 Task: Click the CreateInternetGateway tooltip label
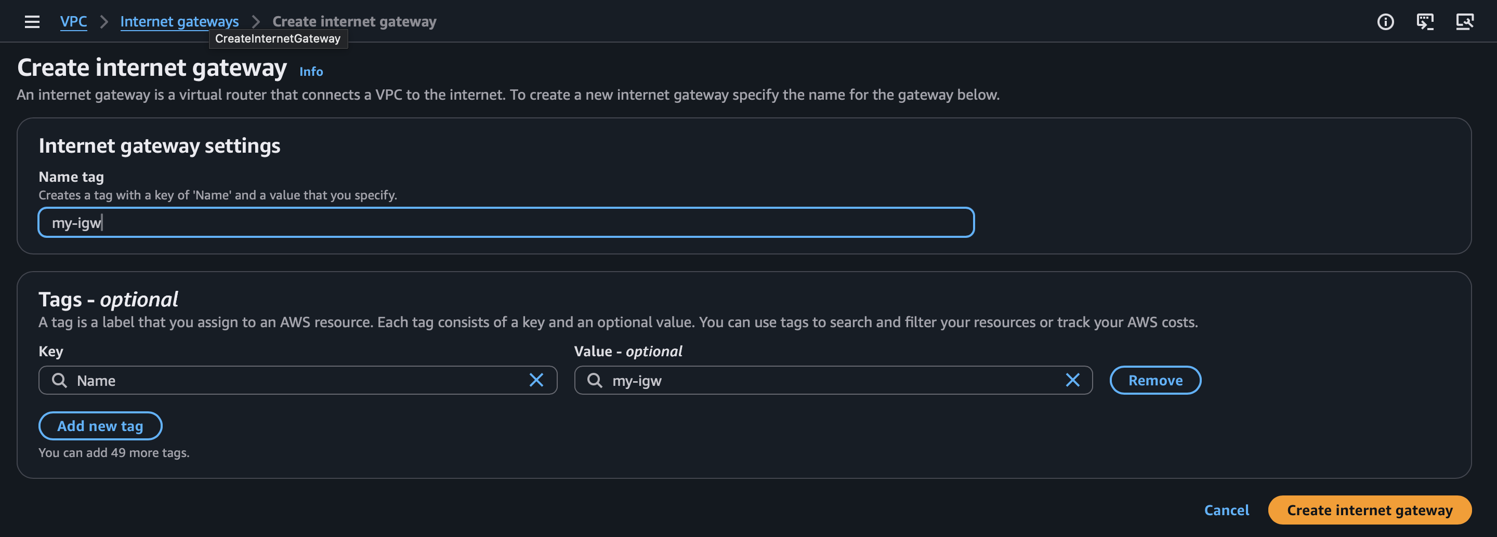278,39
